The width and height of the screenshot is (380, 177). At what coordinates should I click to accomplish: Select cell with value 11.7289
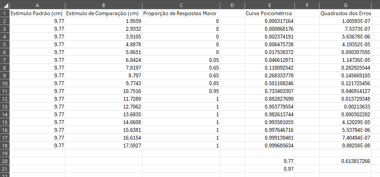click(x=103, y=99)
